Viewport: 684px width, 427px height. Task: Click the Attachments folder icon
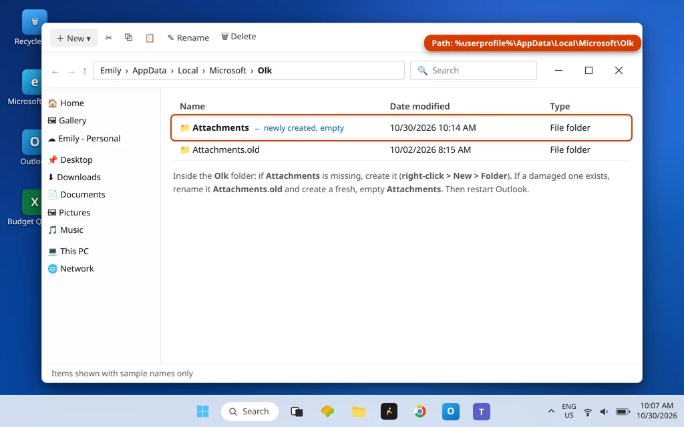pos(185,127)
